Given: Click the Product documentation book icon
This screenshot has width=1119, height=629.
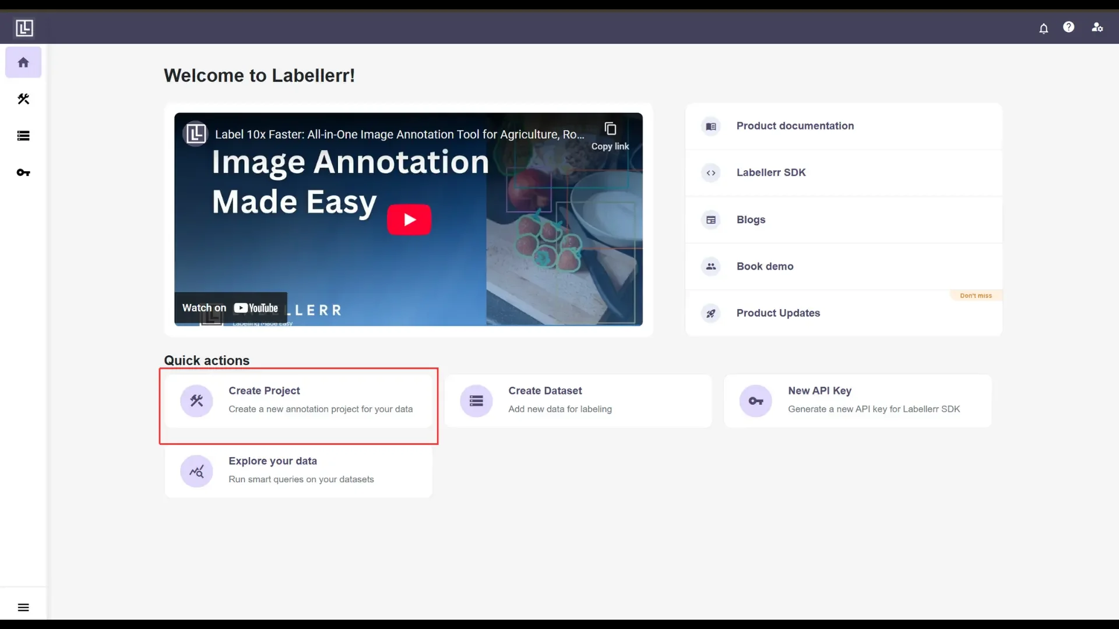Looking at the screenshot, I should [x=711, y=126].
